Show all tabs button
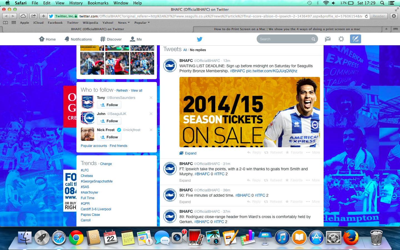400x250 pixels. [x=396, y=29]
